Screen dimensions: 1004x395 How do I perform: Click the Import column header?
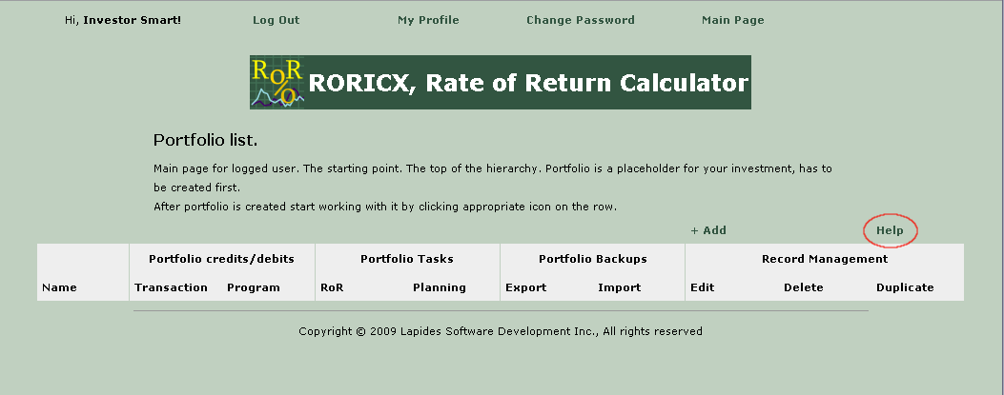coord(619,287)
